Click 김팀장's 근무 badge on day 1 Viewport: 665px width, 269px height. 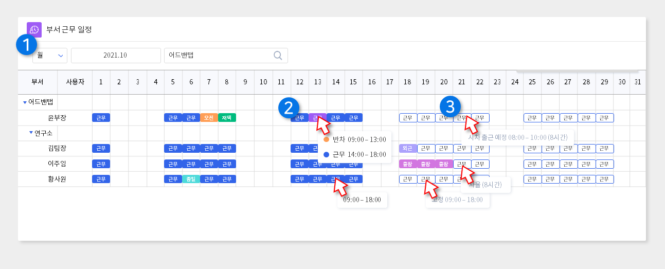coord(101,148)
